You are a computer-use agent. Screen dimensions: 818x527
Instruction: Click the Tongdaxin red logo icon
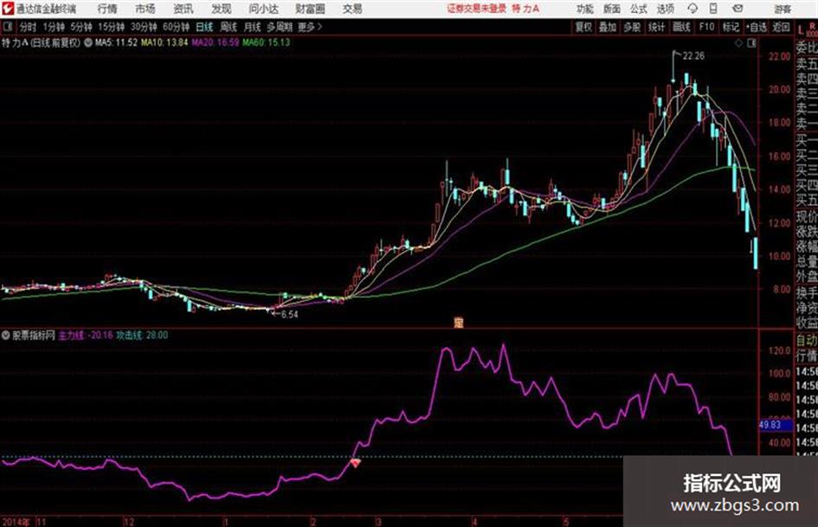coord(7,9)
